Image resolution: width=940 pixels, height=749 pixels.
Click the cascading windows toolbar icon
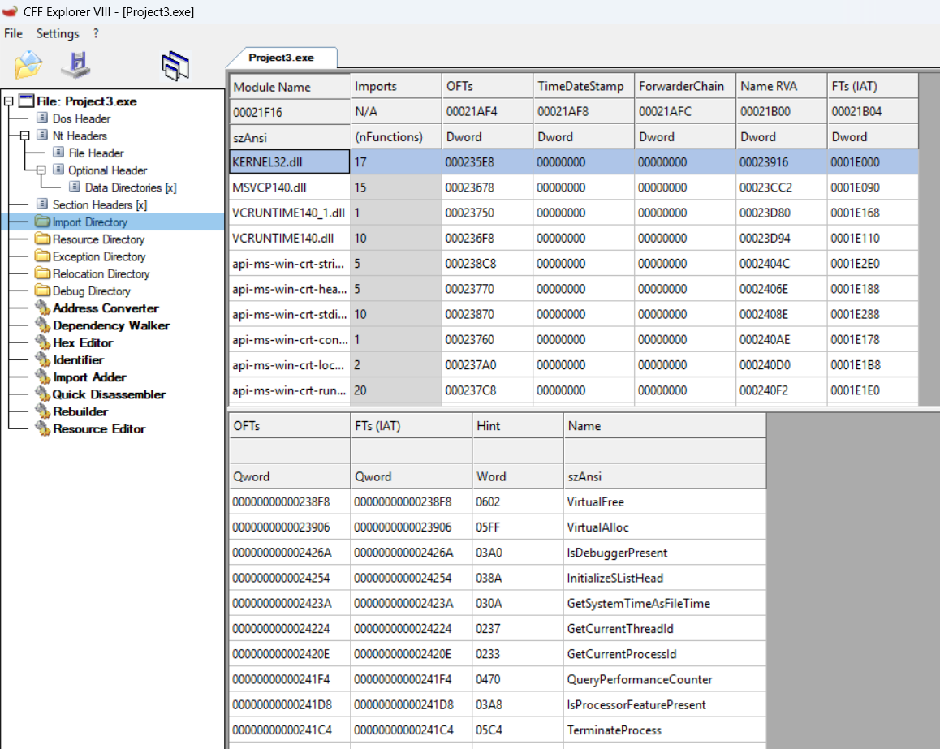click(175, 65)
